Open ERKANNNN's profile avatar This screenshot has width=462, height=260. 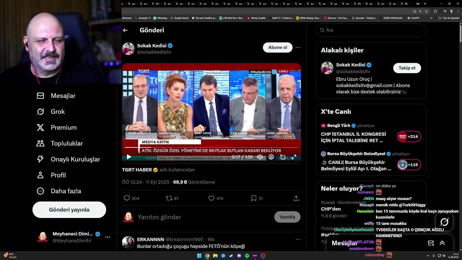[x=128, y=242]
